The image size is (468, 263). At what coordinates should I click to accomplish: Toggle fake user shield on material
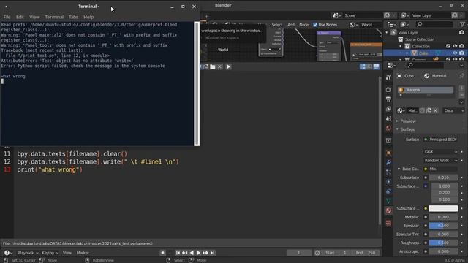coord(422,110)
